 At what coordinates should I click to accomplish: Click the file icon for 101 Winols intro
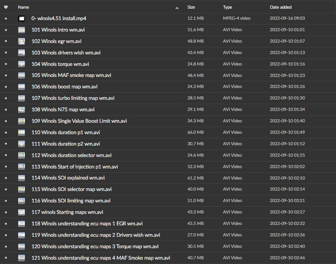coord(22,30)
